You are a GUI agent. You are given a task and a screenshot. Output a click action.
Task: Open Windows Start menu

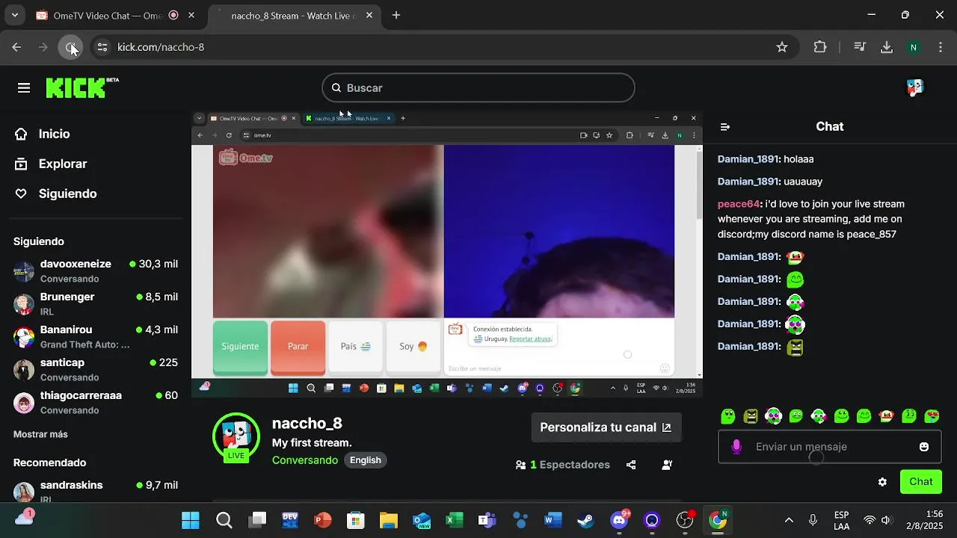point(191,520)
